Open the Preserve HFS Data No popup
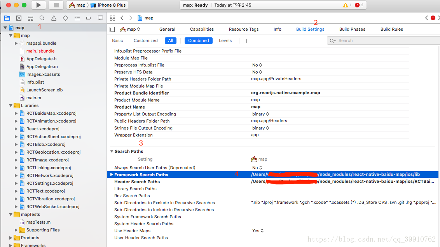Viewport: 440px width, 247px height. pos(257,72)
